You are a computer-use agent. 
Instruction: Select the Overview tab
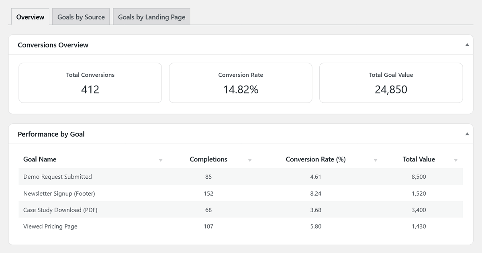click(30, 17)
